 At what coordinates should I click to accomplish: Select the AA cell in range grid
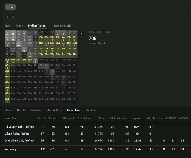7,33
